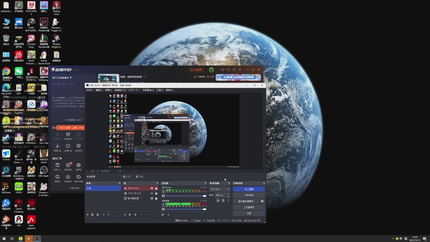Image resolution: width=430 pixels, height=242 pixels.
Task: Expand third-party streaming mode dropdown
Action: (x=62, y=78)
